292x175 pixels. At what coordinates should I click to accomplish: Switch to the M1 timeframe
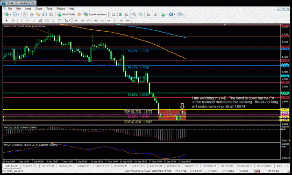76,20
